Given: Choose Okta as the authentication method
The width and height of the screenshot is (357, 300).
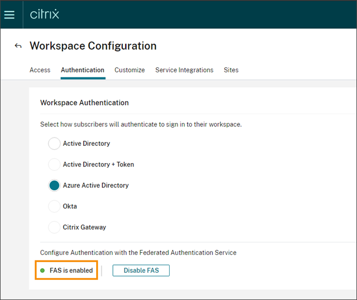Looking at the screenshot, I should click(x=54, y=206).
